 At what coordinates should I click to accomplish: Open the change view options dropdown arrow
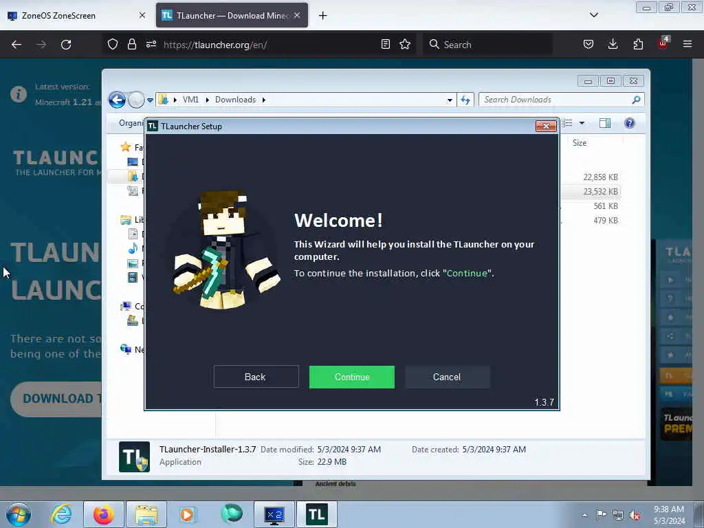[582, 123]
